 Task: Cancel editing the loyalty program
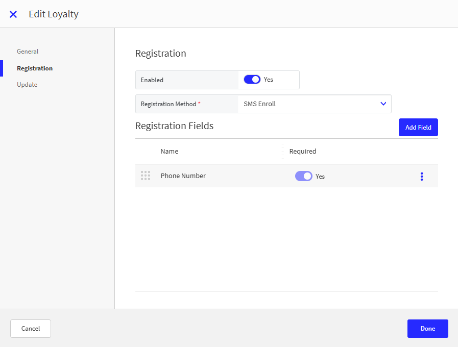(x=30, y=329)
